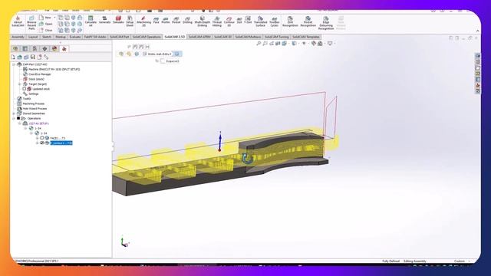Collapse the SETUP1 node under Operations
Viewport: 491px width, 276px height.
click(20, 123)
